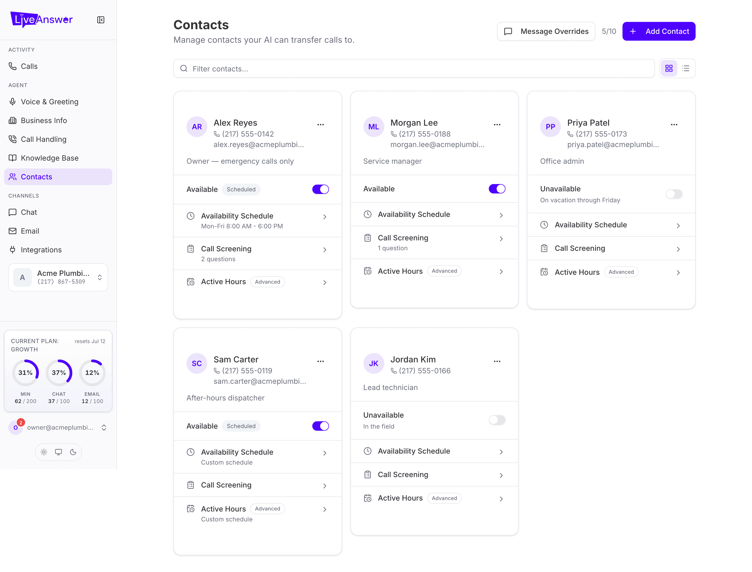Image resolution: width=752 pixels, height=572 pixels.
Task: Open the owner@acmeplumbi user menu
Action: [x=58, y=427]
